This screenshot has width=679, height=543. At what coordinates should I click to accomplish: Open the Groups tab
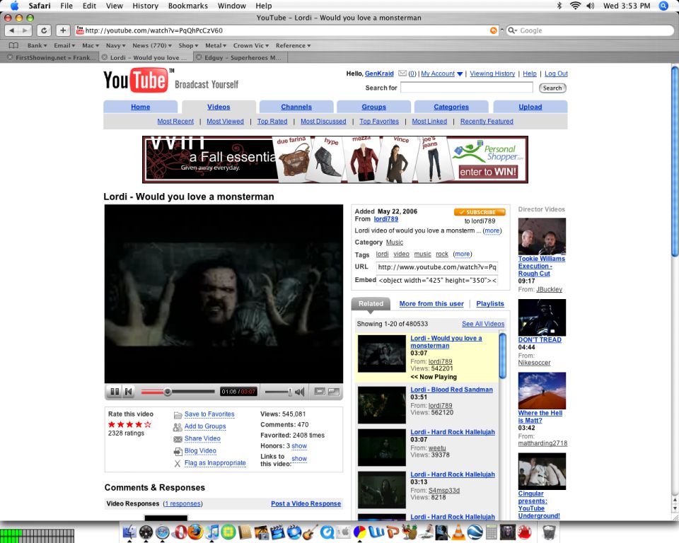[x=373, y=107]
